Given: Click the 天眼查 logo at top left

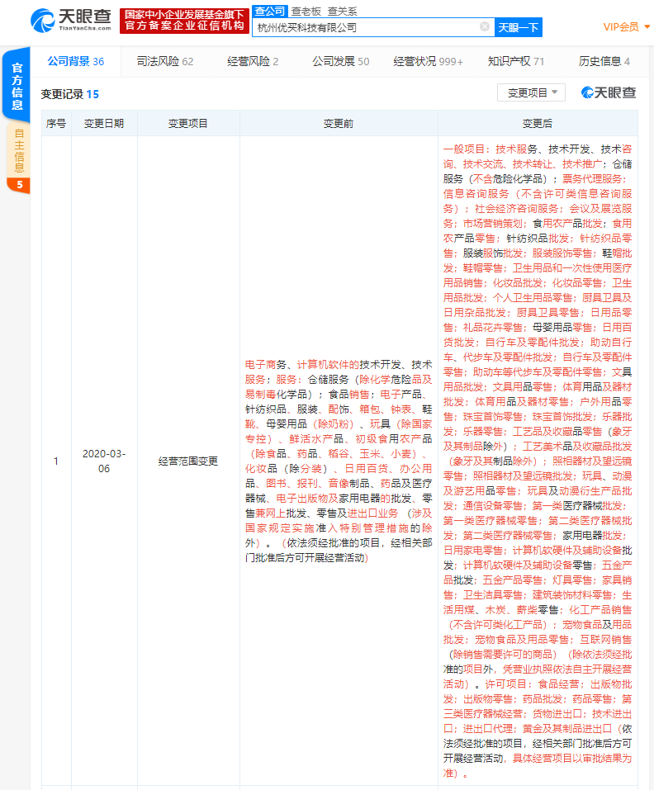Looking at the screenshot, I should coord(70,21).
